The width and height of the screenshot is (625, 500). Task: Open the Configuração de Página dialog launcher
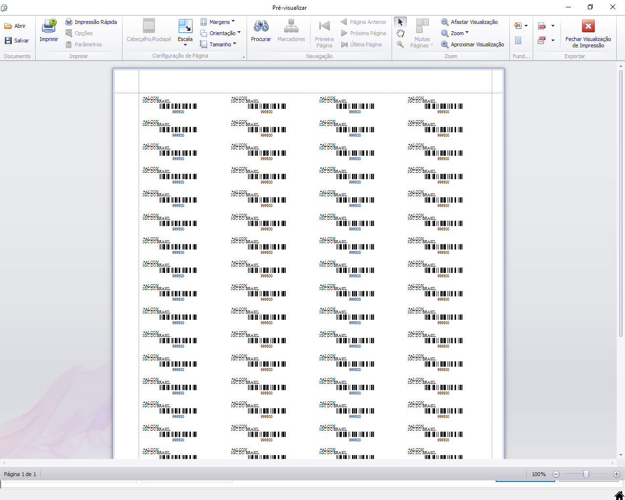(243, 57)
